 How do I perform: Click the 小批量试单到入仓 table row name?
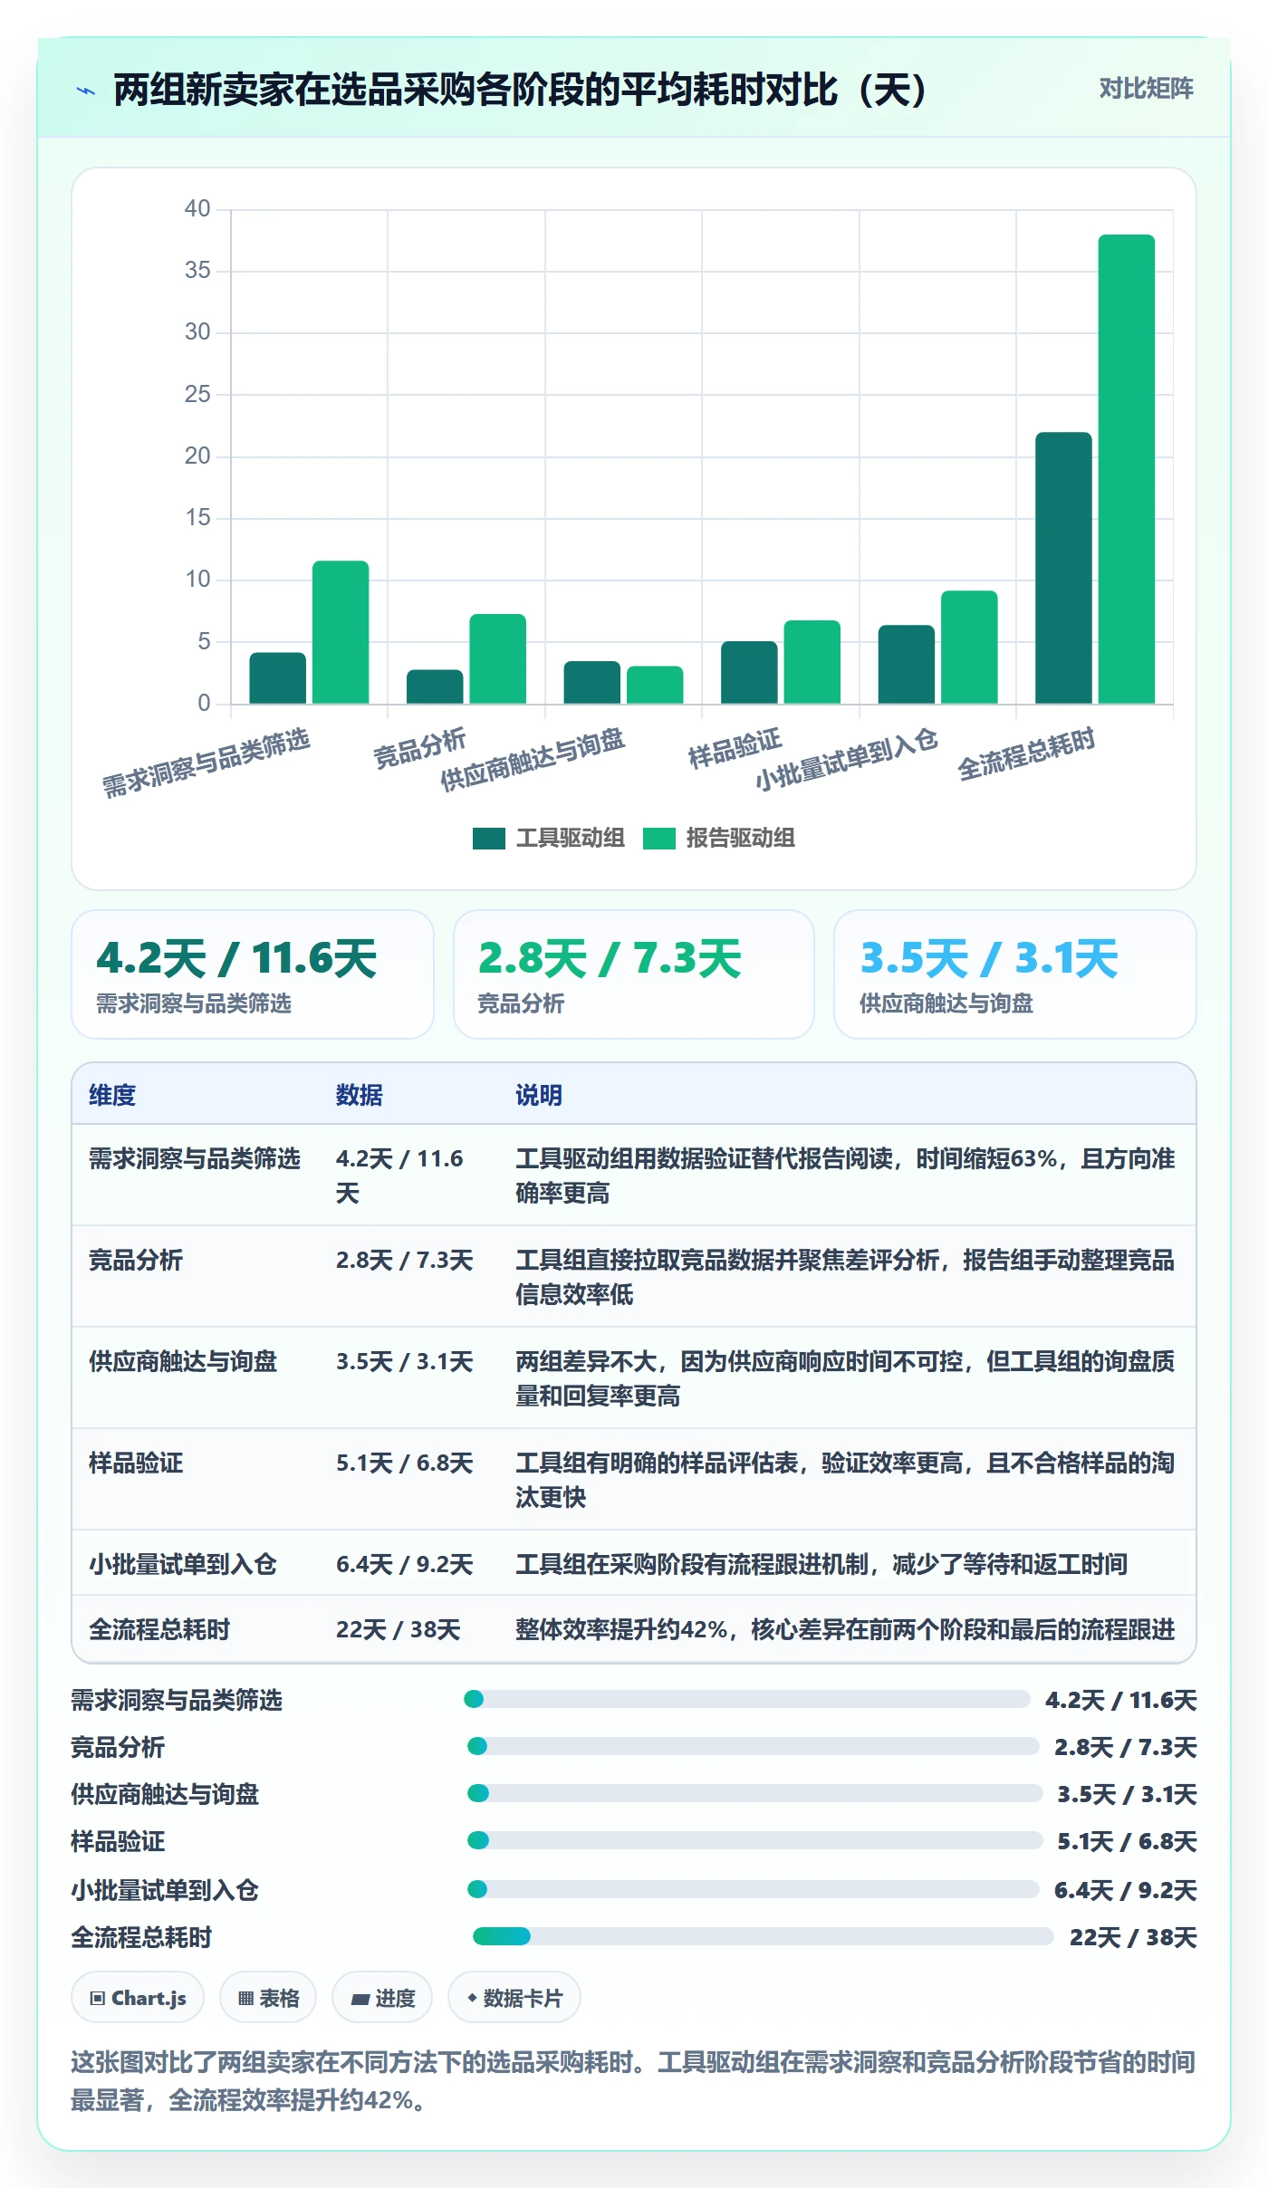tap(183, 1564)
